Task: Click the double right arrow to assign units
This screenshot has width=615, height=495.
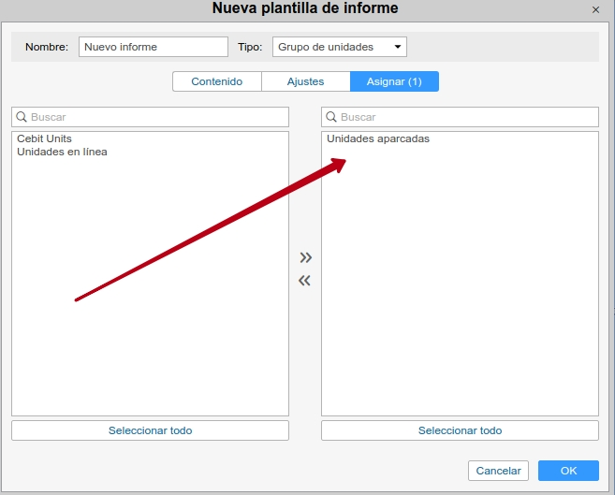Action: point(304,257)
